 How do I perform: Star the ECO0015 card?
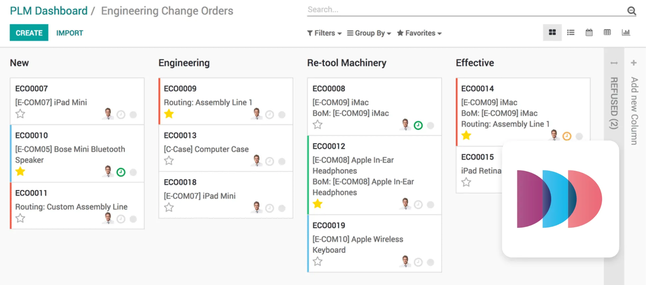pyautogui.click(x=466, y=182)
